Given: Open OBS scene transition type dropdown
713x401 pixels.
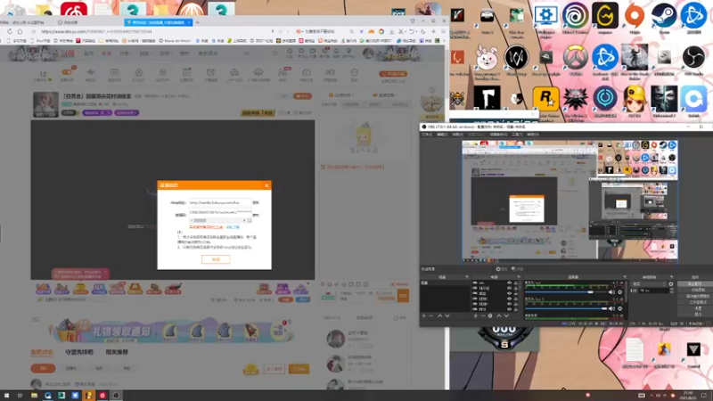Looking at the screenshot, I should pyautogui.click(x=650, y=284).
